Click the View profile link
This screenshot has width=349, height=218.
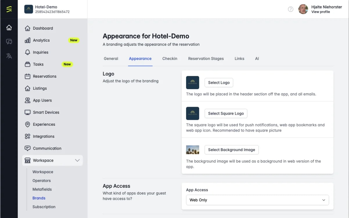pos(321,12)
